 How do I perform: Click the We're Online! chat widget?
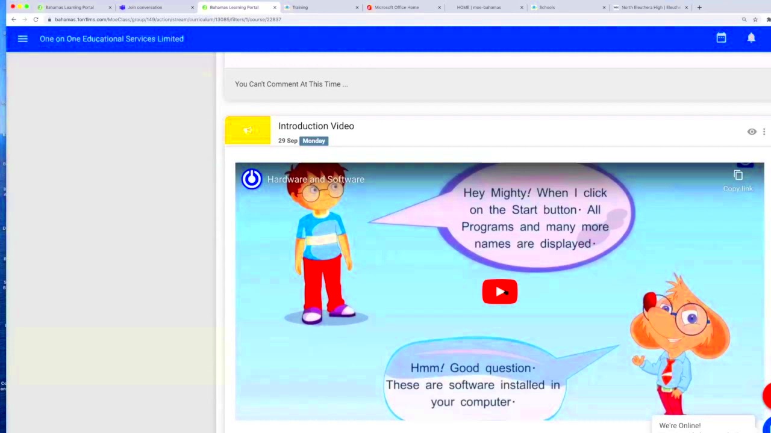pos(702,425)
